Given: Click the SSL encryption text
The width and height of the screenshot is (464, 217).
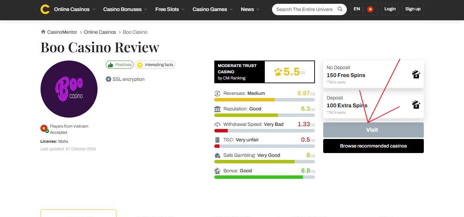Looking at the screenshot, I should [128, 79].
